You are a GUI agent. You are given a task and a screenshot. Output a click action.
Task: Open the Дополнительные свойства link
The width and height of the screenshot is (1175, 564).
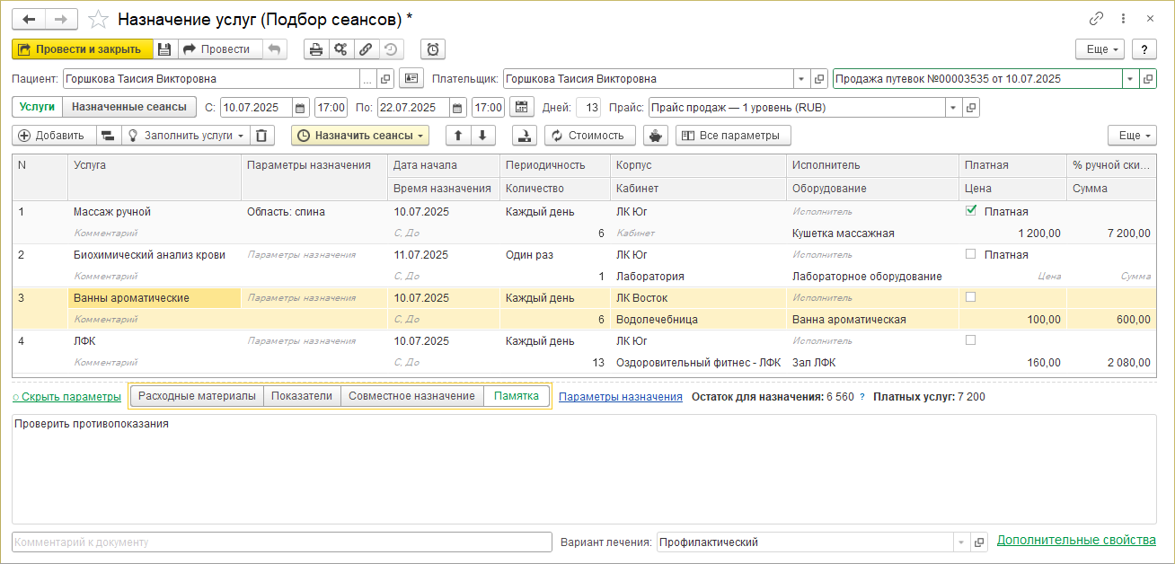(1076, 541)
